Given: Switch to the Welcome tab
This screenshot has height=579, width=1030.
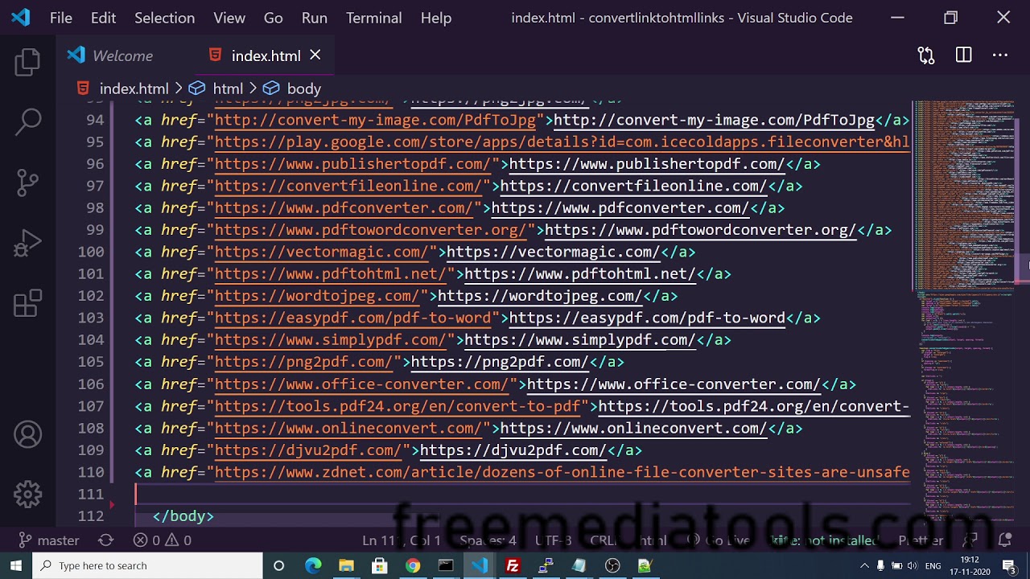Looking at the screenshot, I should point(122,55).
